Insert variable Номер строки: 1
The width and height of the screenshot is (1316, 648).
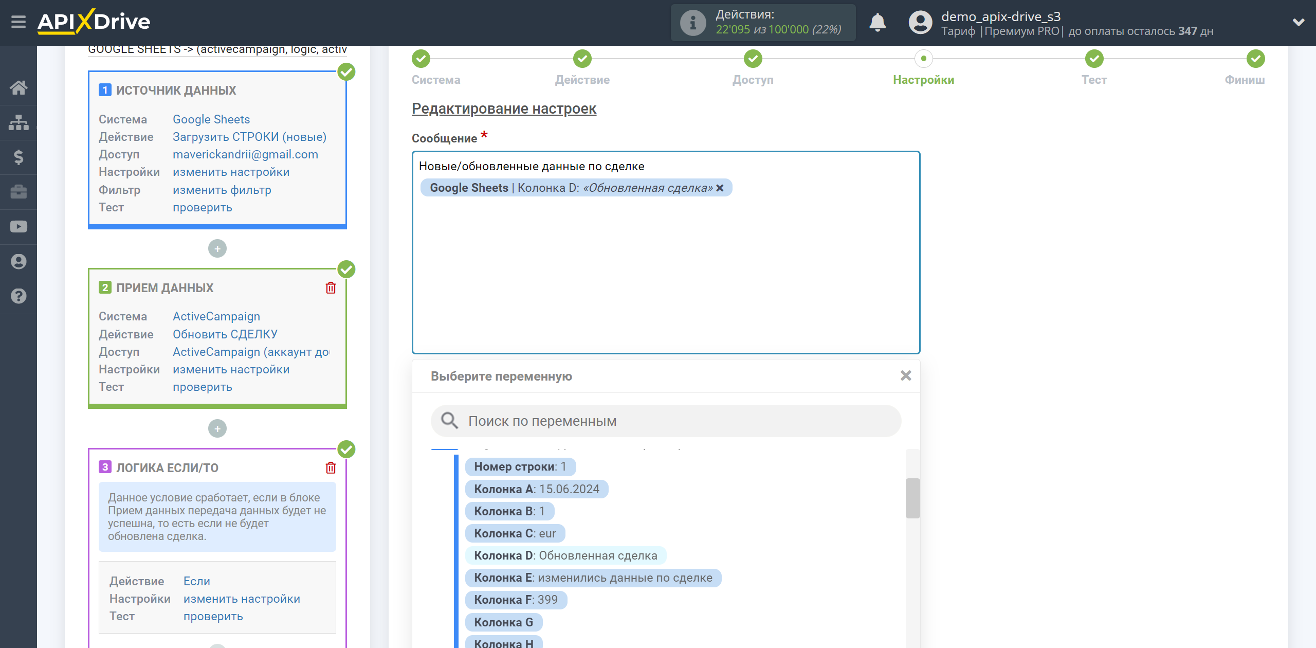(x=520, y=467)
